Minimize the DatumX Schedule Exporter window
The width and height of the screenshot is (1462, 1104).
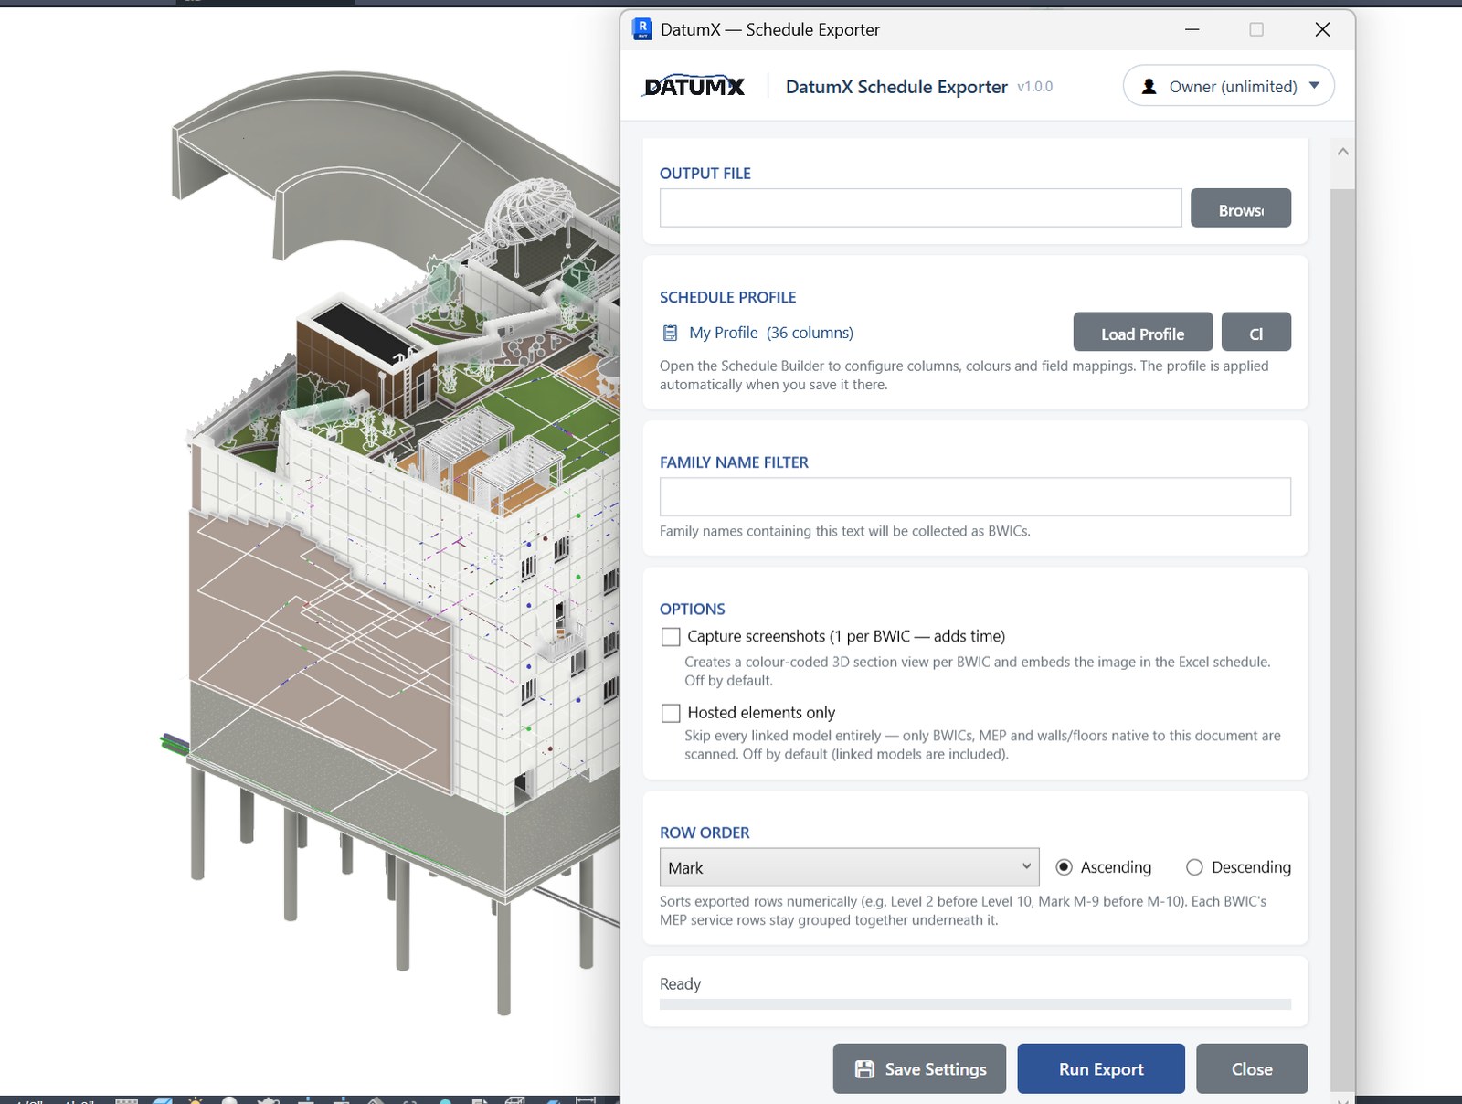point(1192,29)
